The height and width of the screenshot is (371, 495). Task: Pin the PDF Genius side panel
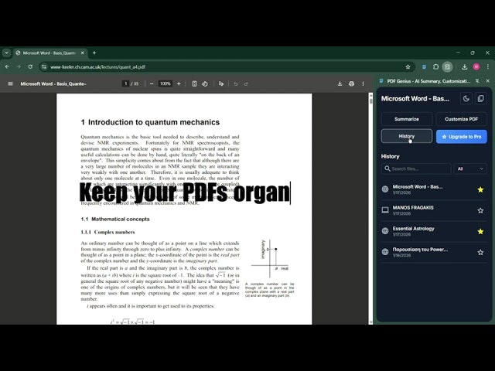point(477,81)
